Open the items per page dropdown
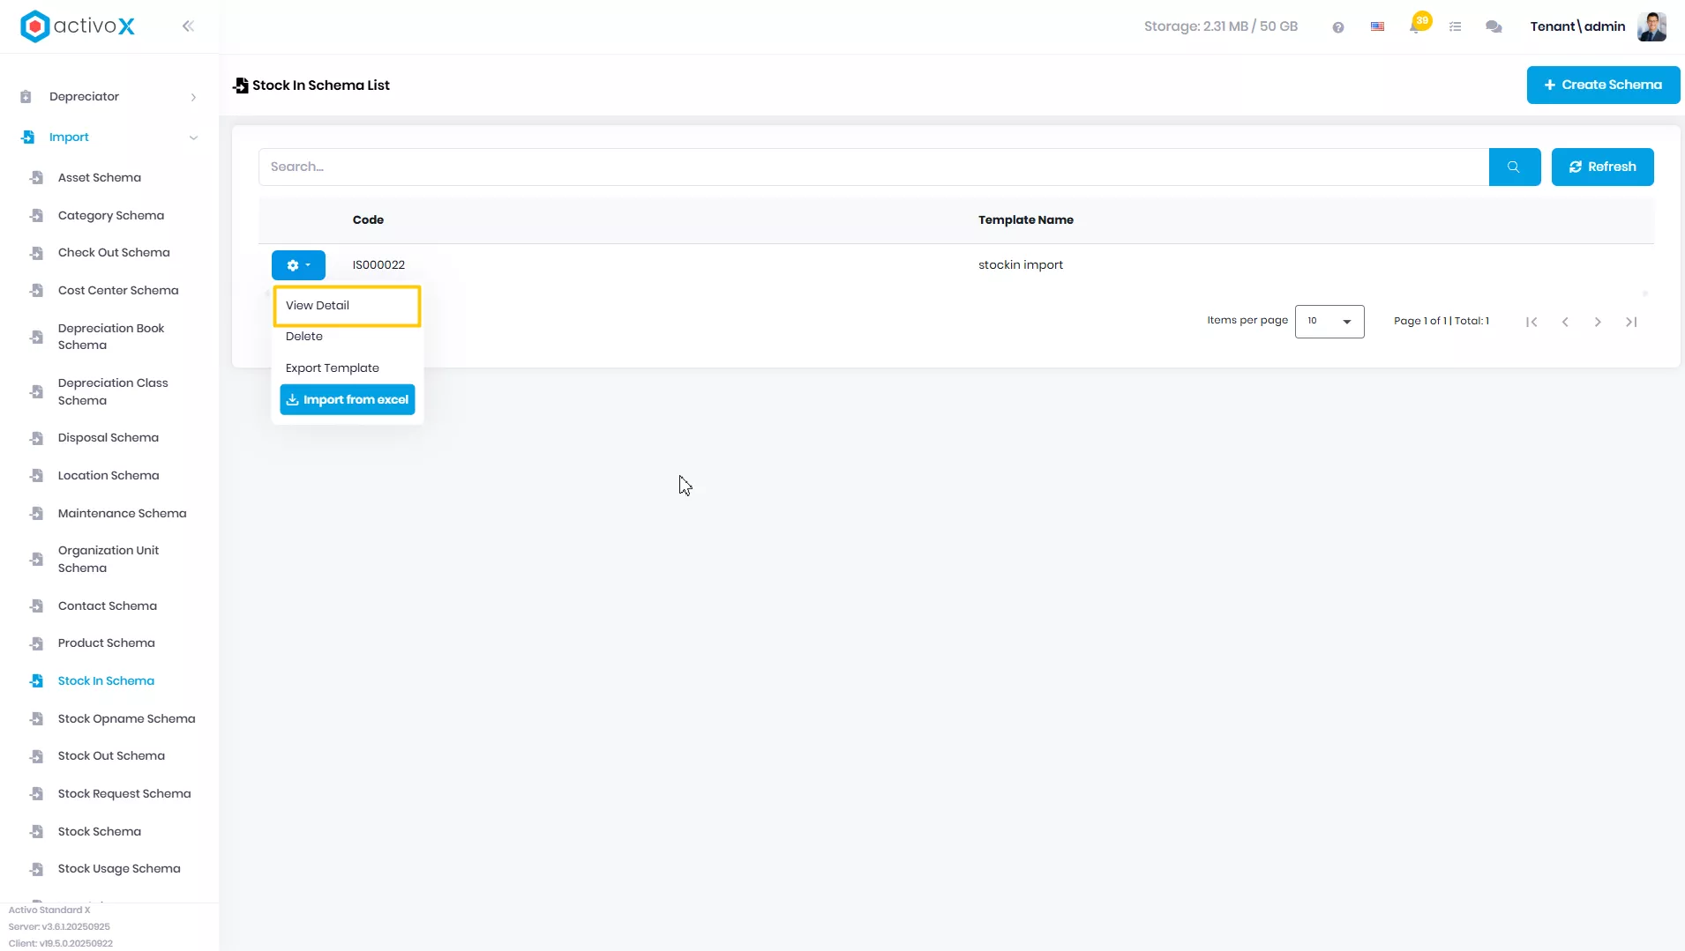The image size is (1685, 951). pos(1329,322)
